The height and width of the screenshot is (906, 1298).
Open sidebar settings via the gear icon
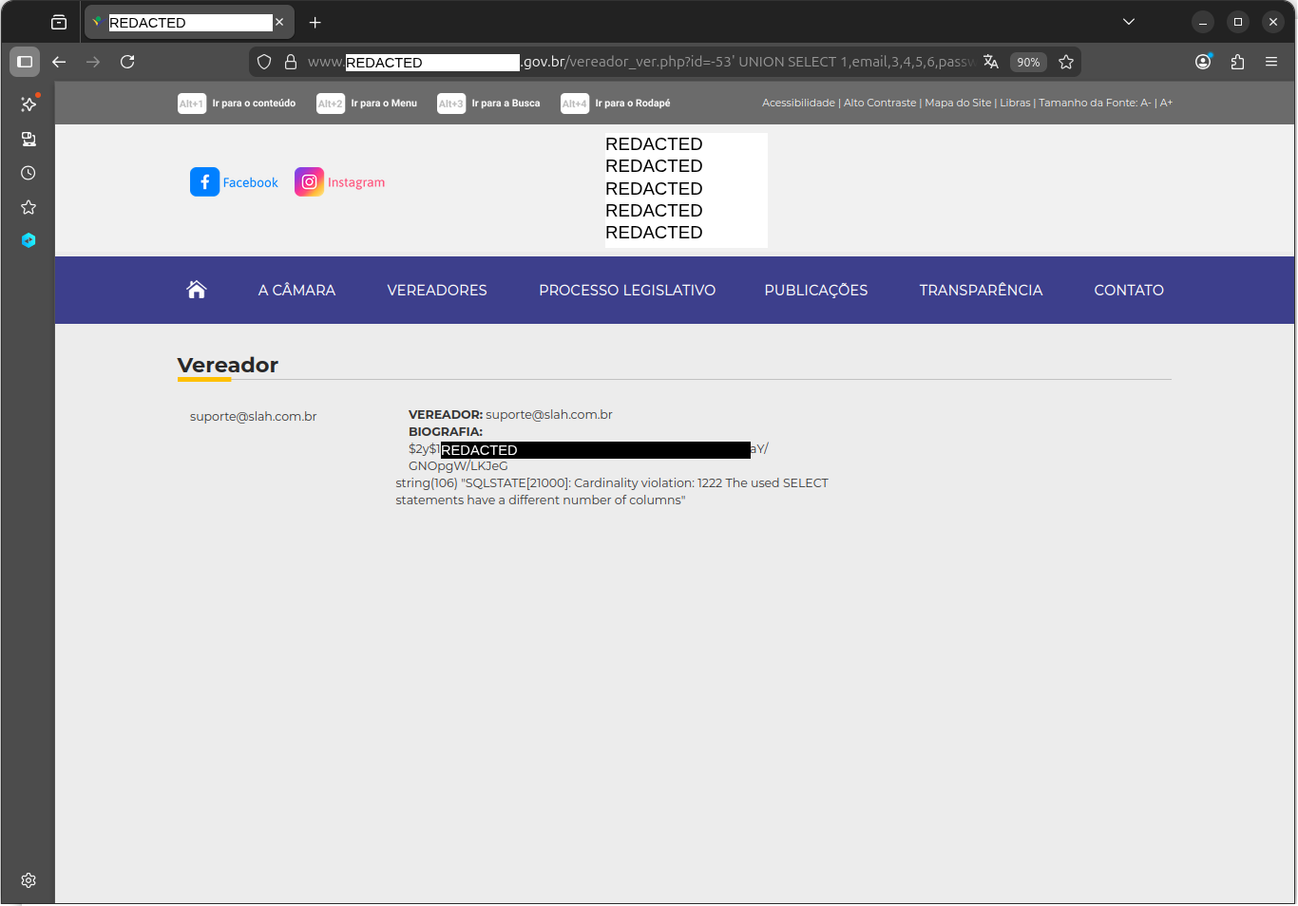pos(28,880)
